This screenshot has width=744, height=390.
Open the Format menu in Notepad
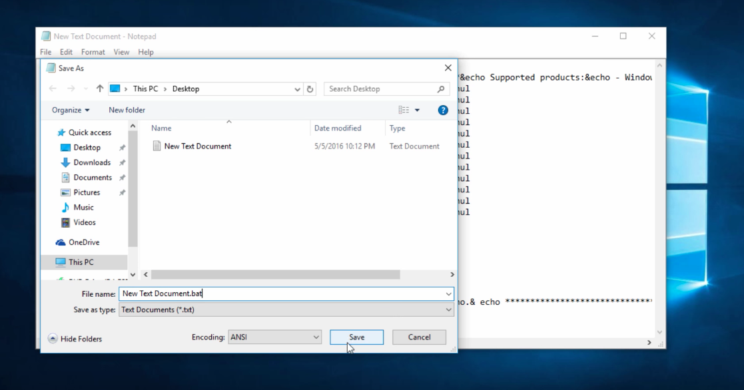(93, 52)
